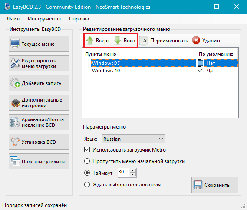Toggle Использовать загрузчик Metro checkbox
The height and width of the screenshot is (210, 247).
tap(87, 150)
